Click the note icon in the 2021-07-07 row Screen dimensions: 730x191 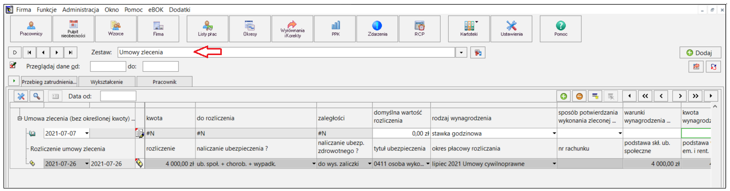[x=140, y=133]
